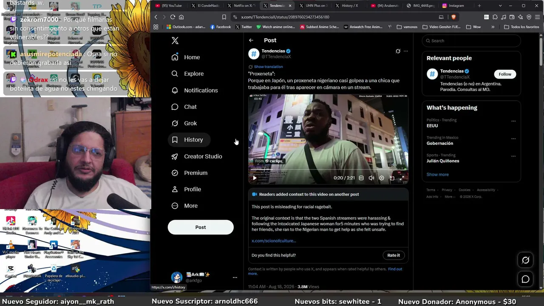The height and width of the screenshot is (306, 544).
Task: Open options for the Gobernación trend
Action: 513,139
